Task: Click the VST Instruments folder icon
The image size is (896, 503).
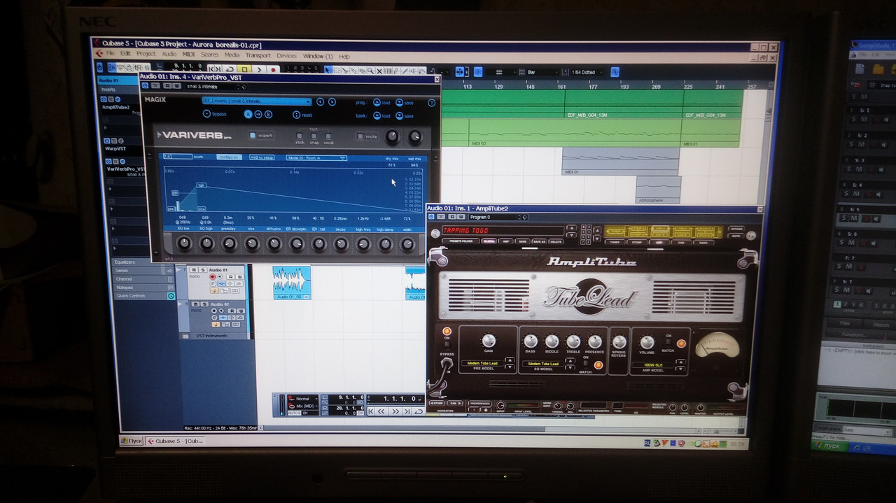Action: [x=185, y=336]
